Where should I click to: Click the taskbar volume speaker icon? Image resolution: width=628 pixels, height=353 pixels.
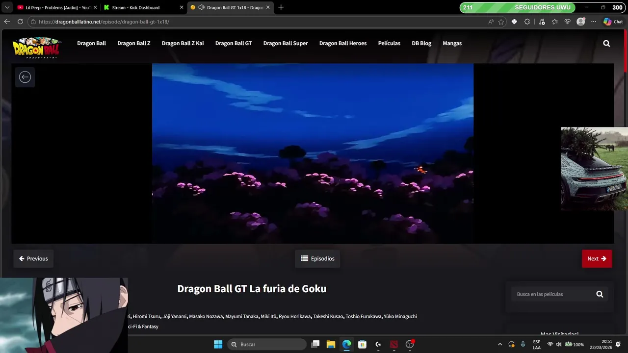click(558, 344)
